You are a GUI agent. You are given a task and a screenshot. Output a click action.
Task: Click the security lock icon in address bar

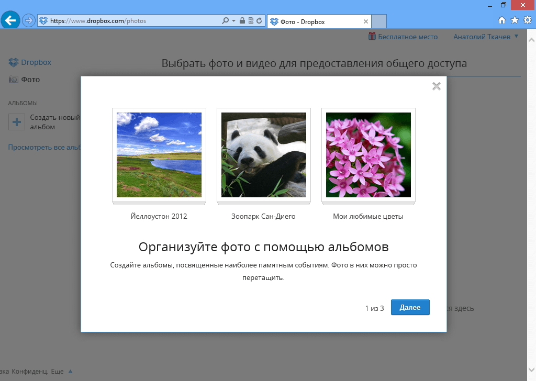coord(242,20)
